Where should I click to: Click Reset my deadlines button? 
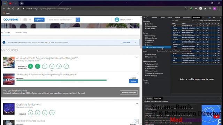(x=129, y=92)
